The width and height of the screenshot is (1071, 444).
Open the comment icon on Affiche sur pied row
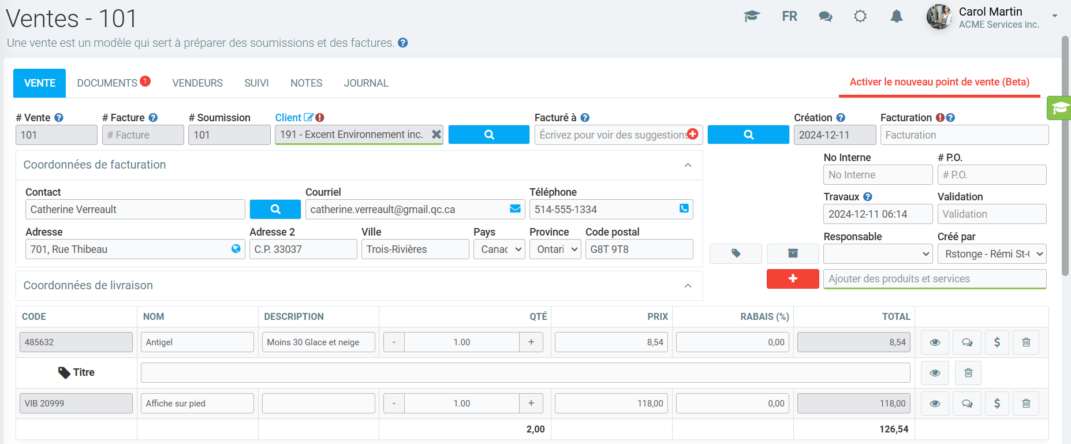[966, 404]
